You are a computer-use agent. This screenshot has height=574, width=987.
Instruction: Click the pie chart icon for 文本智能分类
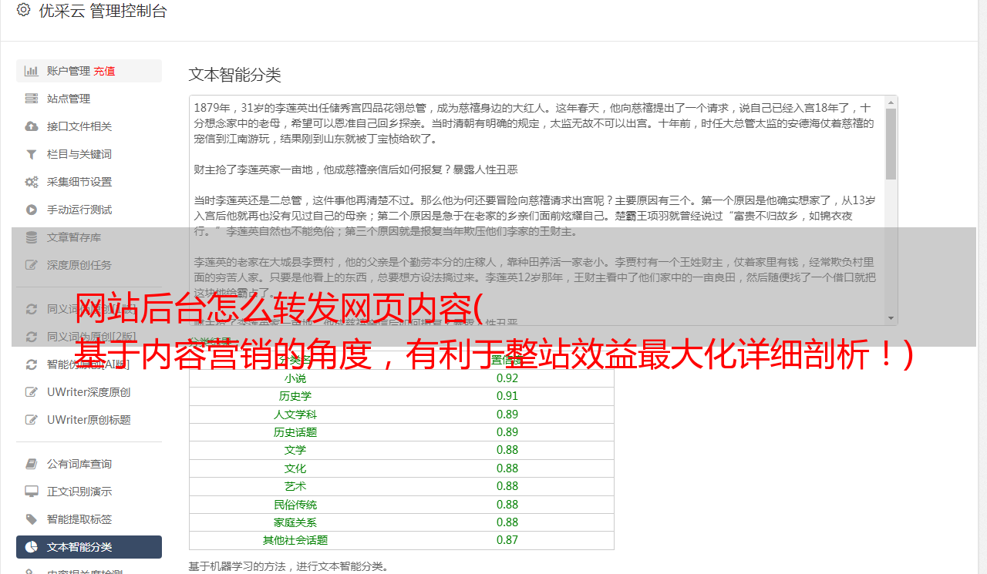[x=32, y=547]
